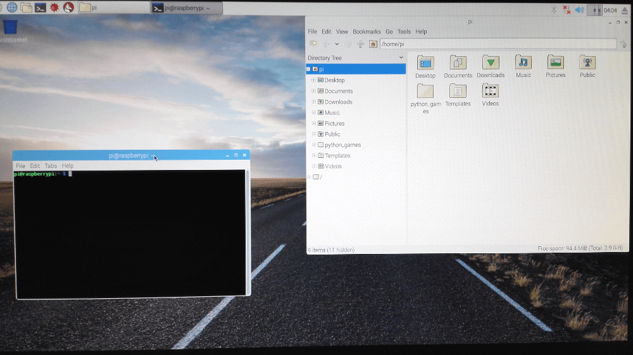Go up to parent folder
The image size is (633, 355).
360,44
